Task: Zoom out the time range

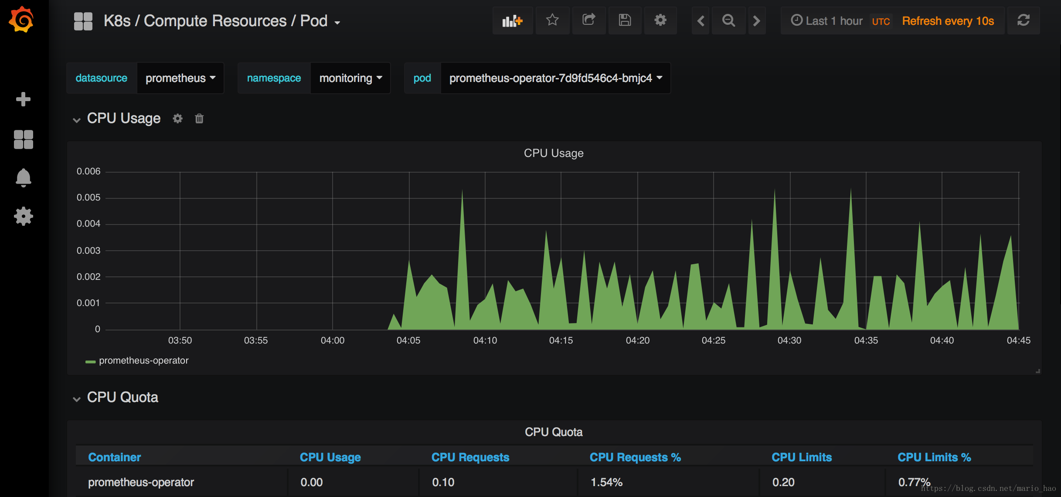Action: tap(728, 20)
